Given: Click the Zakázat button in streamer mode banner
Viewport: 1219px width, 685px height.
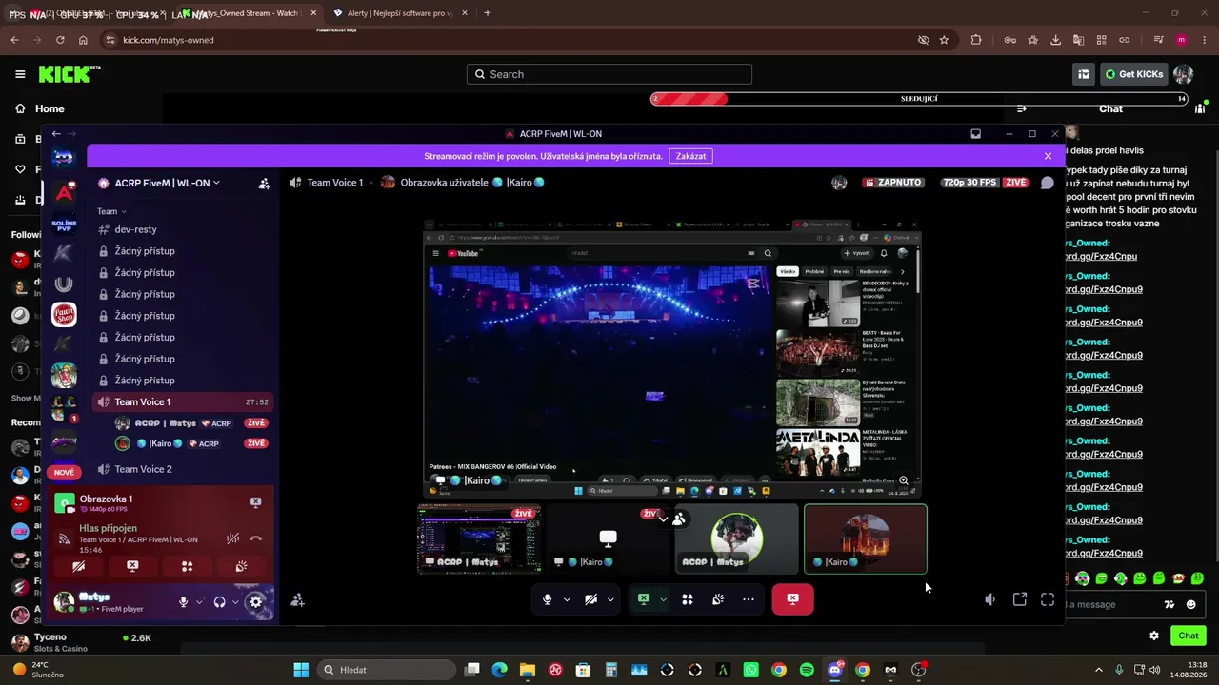Looking at the screenshot, I should 691,156.
